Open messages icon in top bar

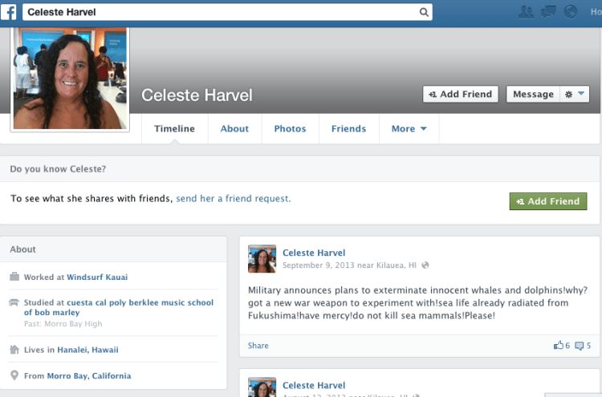click(548, 12)
